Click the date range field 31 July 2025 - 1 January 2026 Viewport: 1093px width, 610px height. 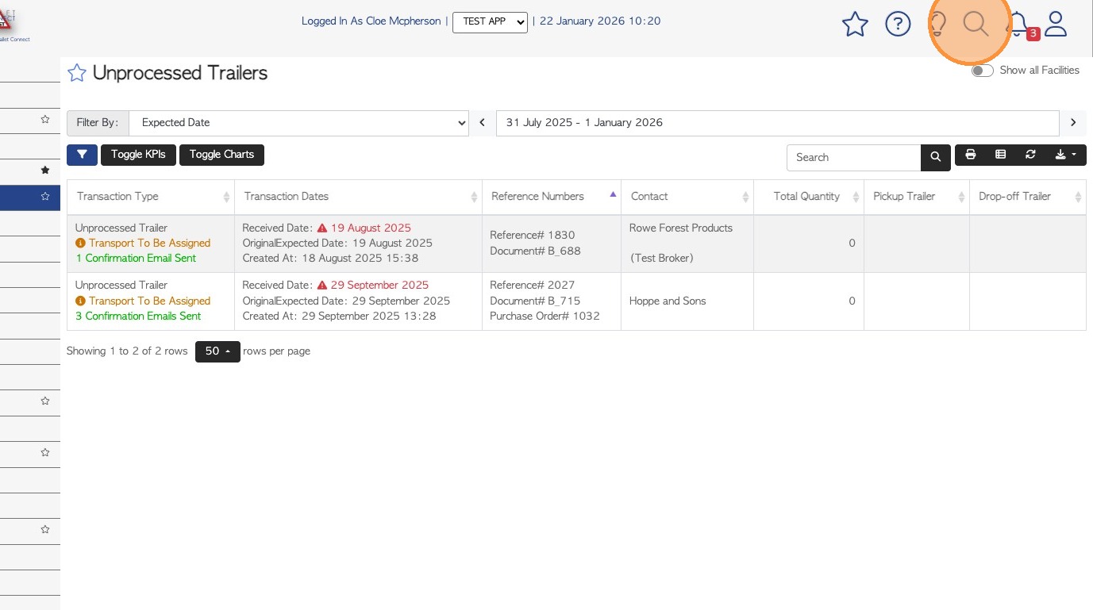click(x=778, y=123)
